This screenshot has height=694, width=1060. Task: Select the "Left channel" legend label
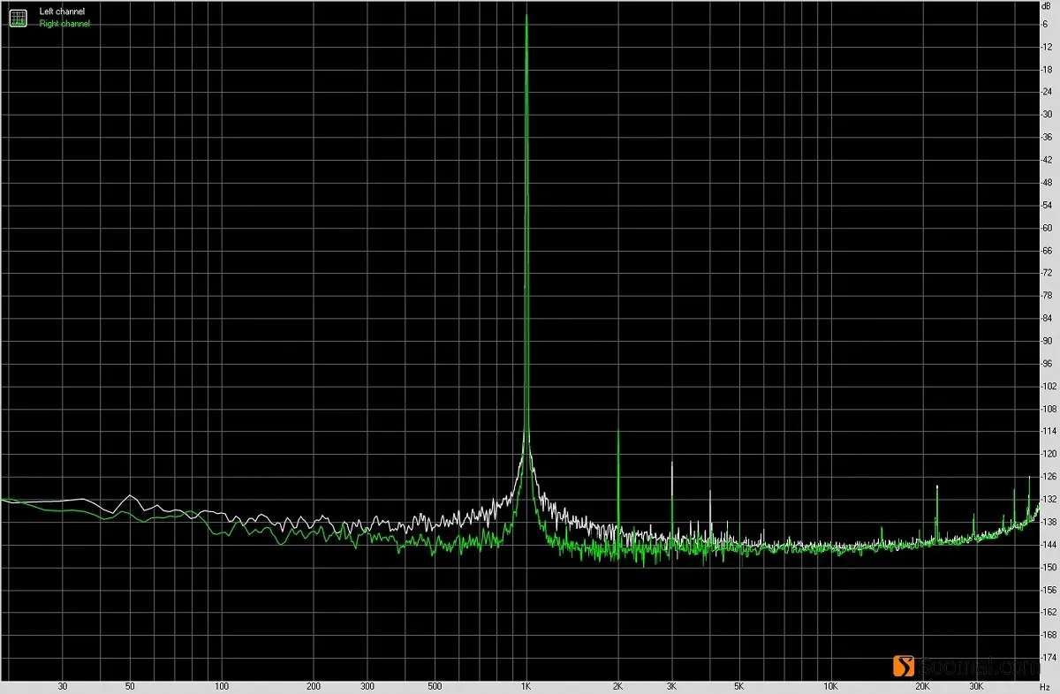coord(62,12)
